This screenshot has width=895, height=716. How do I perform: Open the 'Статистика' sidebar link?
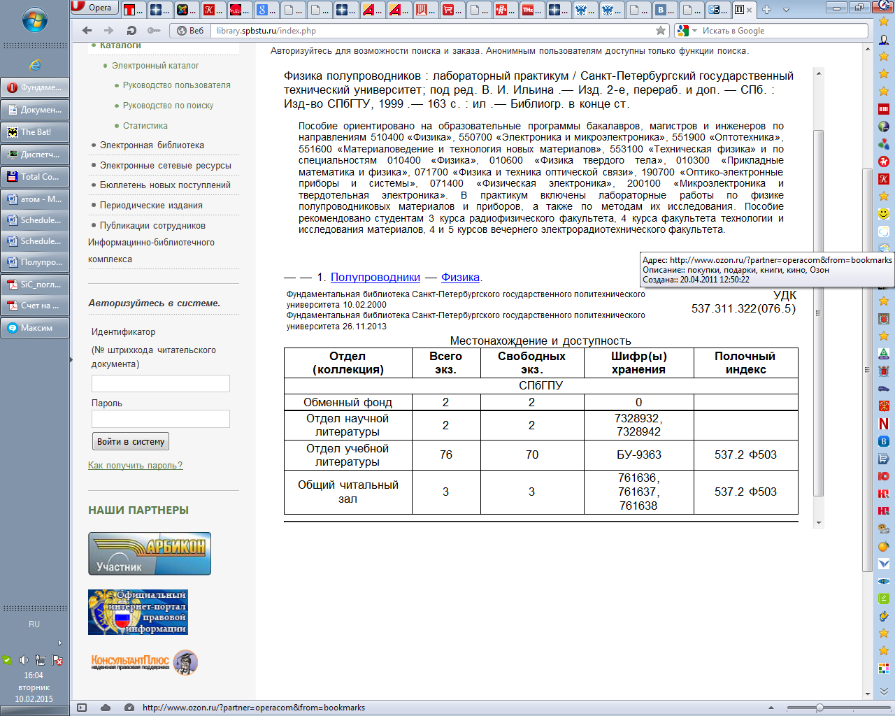coord(145,126)
